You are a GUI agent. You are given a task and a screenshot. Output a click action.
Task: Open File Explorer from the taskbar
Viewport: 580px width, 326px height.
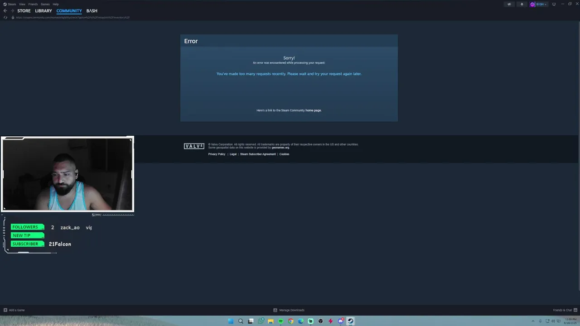[x=271, y=321]
